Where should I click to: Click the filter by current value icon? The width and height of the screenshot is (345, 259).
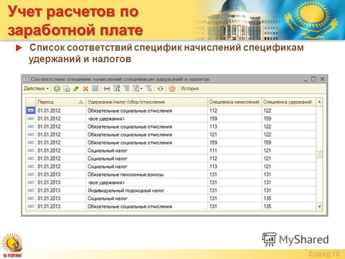(x=126, y=88)
